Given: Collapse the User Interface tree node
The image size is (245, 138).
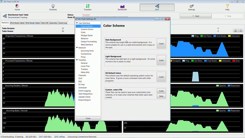Looking at the screenshot, I should (77, 23).
